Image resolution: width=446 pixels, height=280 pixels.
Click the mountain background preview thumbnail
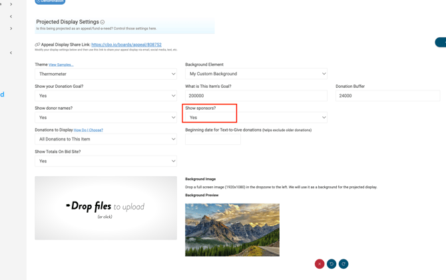[x=232, y=229]
